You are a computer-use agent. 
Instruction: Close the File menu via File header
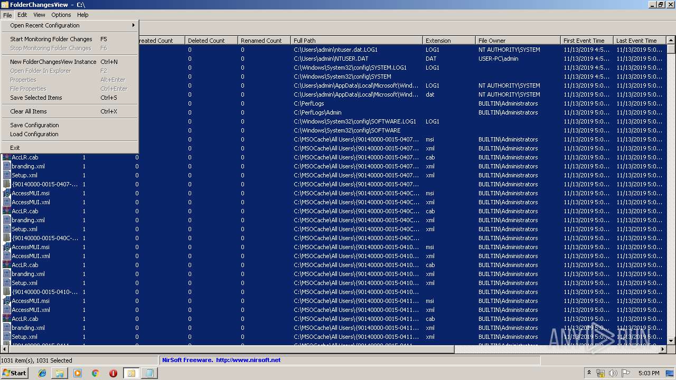click(7, 15)
